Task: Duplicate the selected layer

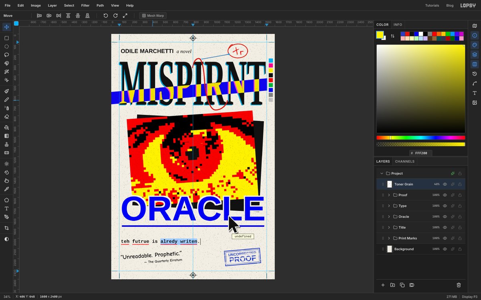Action: point(402,285)
